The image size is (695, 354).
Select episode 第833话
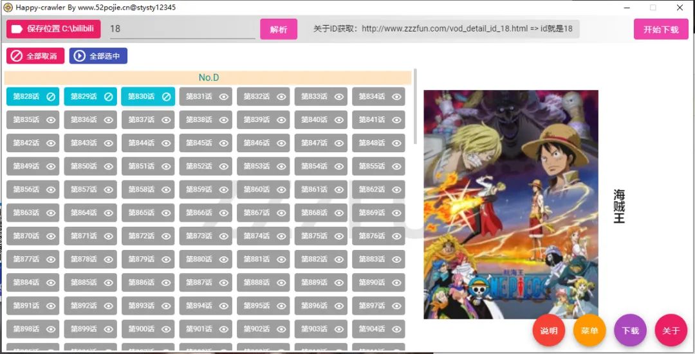321,96
